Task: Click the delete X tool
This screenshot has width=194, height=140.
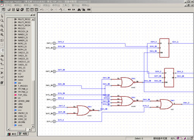Action: pyautogui.click(x=2, y=73)
